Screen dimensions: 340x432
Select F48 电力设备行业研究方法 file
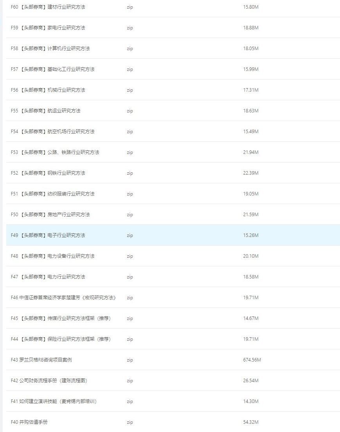52,256
